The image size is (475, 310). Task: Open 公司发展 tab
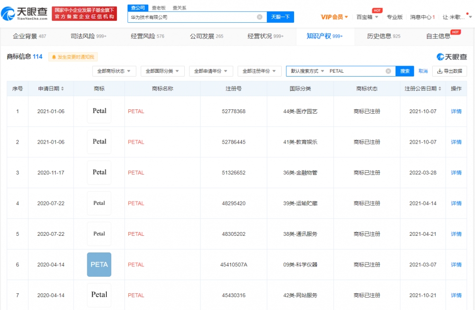[x=207, y=36]
